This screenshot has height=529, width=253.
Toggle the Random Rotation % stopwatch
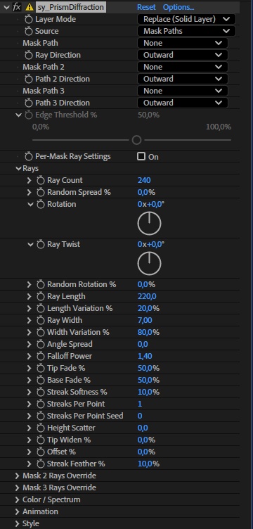click(x=41, y=285)
